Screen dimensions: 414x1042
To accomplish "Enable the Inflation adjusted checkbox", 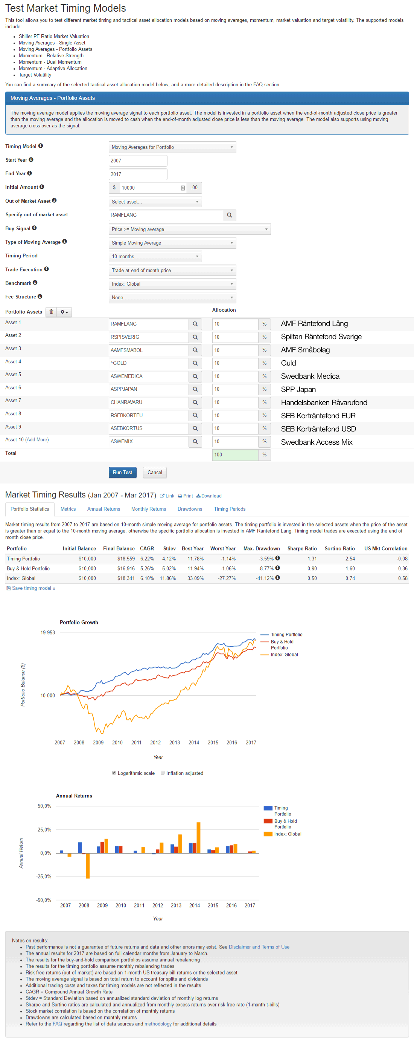I will tap(162, 773).
